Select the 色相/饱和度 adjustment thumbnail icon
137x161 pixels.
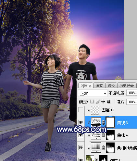click(96, 147)
